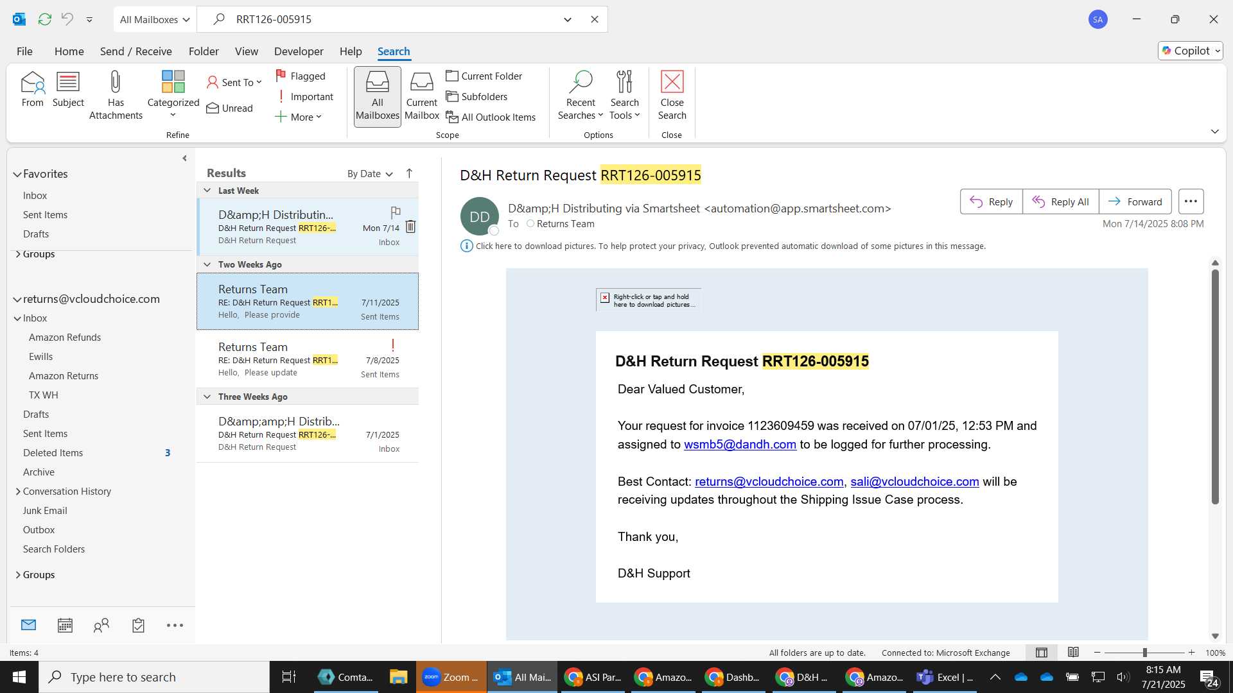
Task: Open more actions ellipsis in reading pane
Action: (1191, 201)
